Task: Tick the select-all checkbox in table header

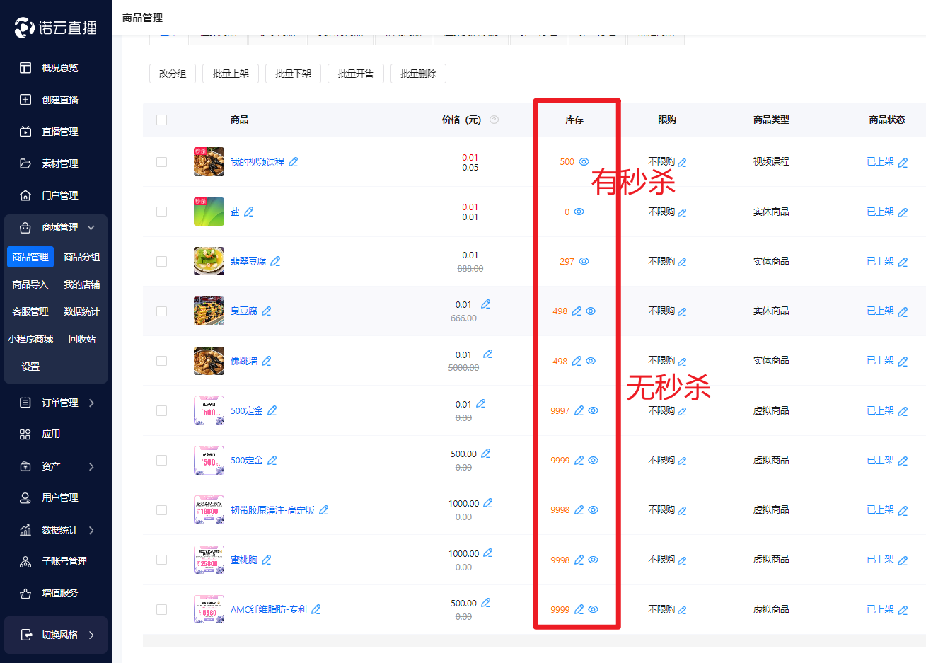Action: tap(162, 120)
